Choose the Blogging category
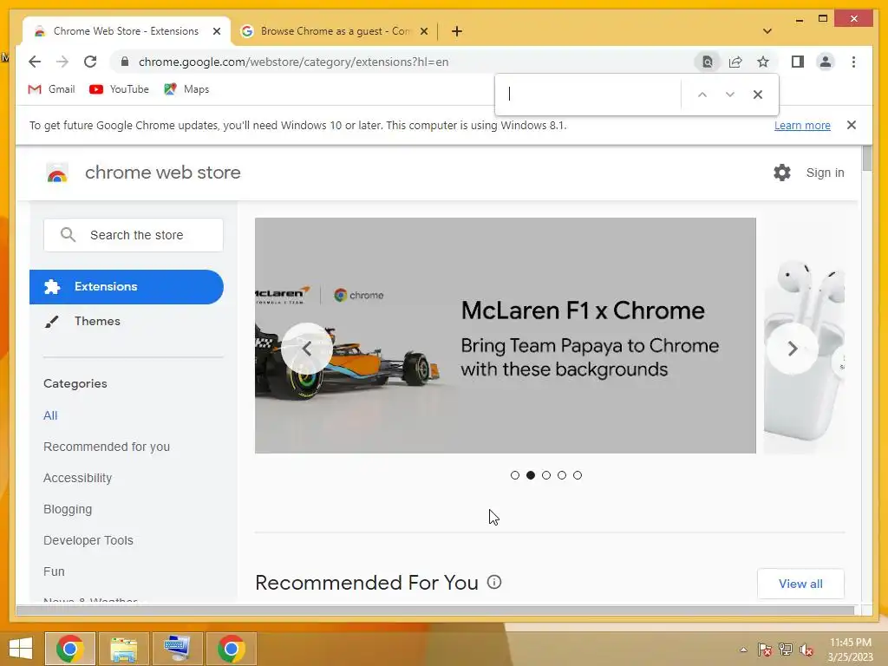This screenshot has width=888, height=666. (68, 509)
